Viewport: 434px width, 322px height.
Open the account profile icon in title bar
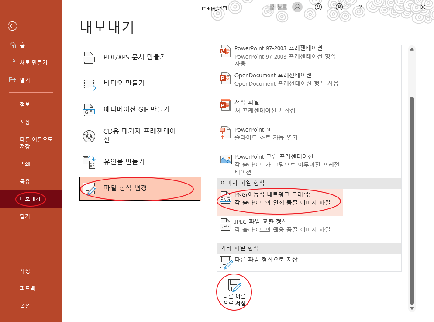tap(297, 7)
